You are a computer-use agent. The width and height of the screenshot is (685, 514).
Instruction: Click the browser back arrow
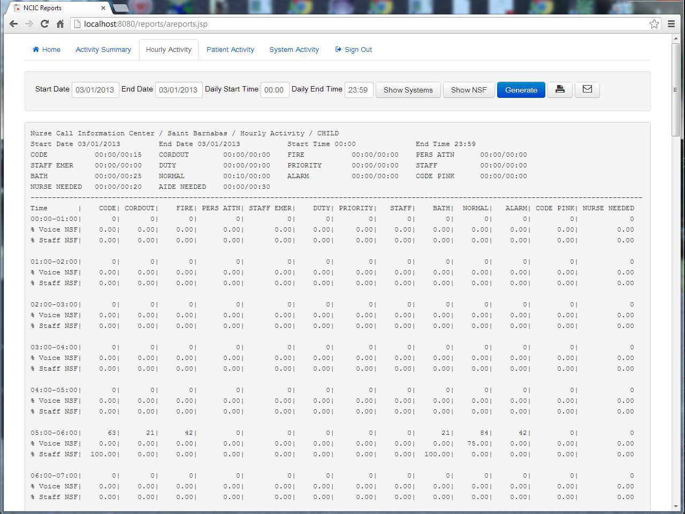pyautogui.click(x=14, y=24)
